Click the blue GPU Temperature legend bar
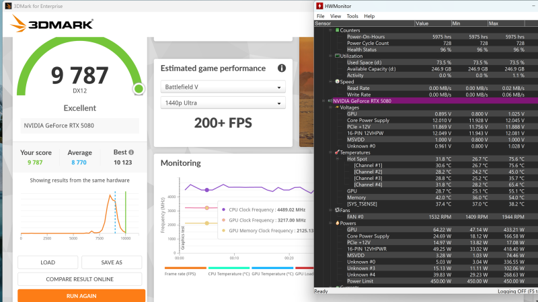The height and width of the screenshot is (302, 538). [272, 268]
